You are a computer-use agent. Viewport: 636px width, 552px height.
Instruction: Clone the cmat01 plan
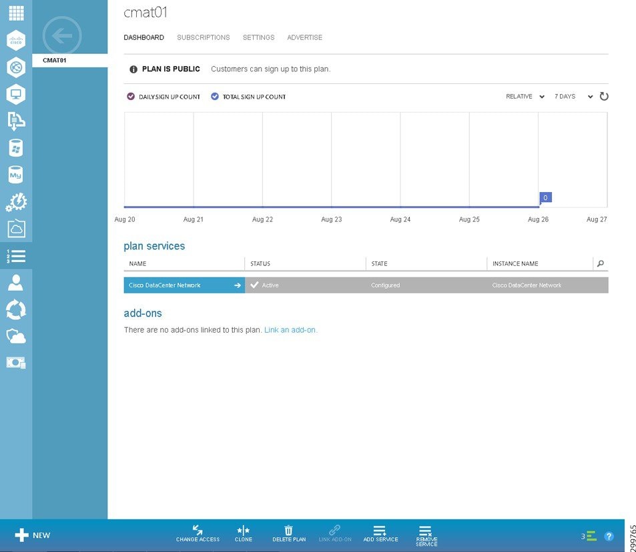click(x=244, y=533)
